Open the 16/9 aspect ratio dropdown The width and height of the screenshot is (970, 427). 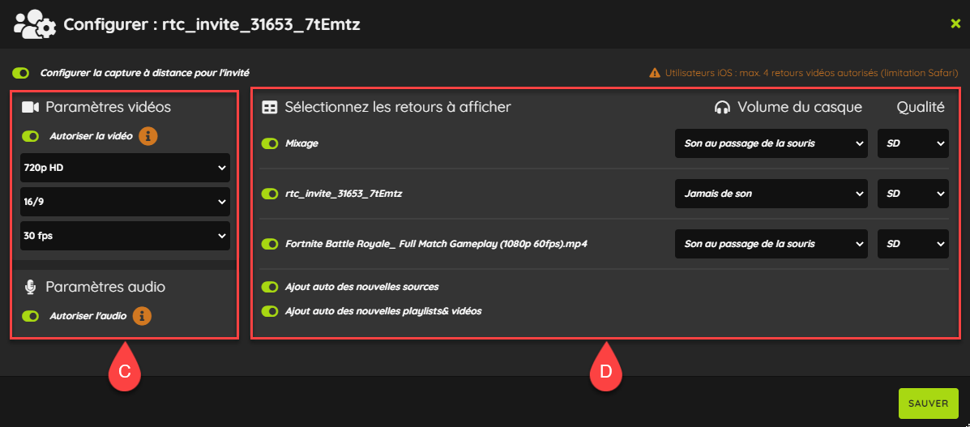tap(125, 202)
